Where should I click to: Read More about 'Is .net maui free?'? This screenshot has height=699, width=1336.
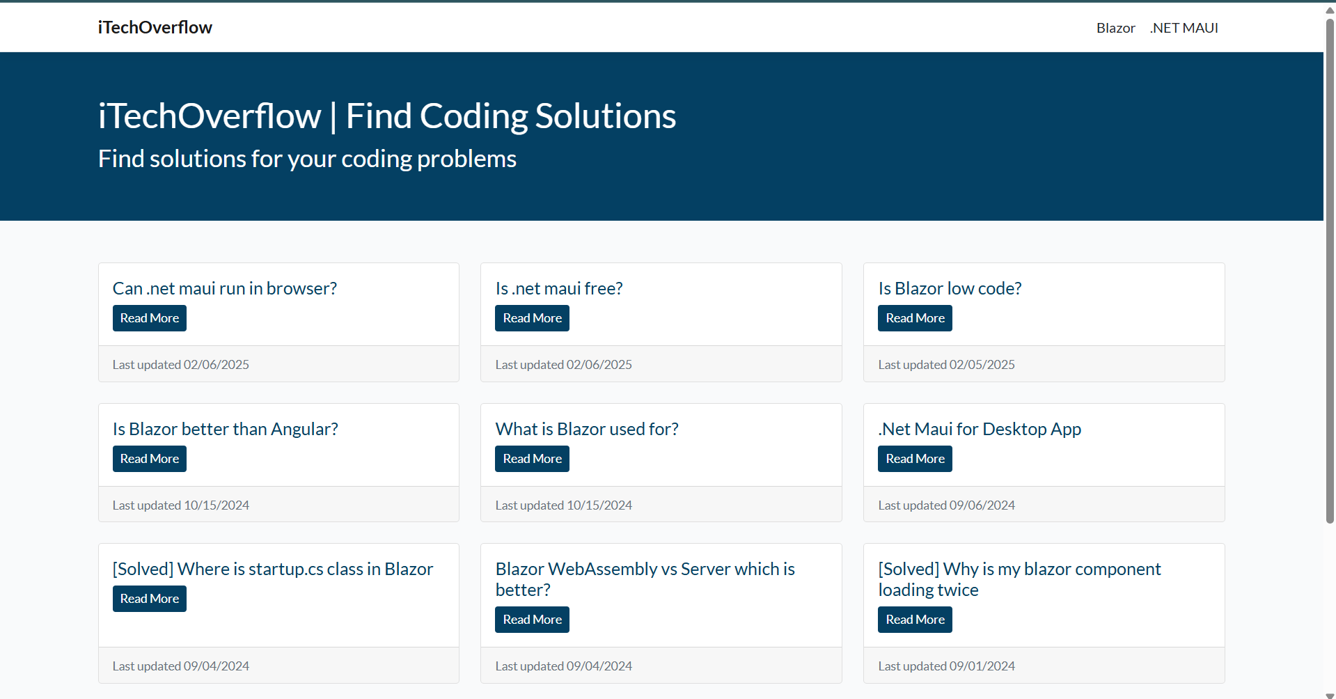pyautogui.click(x=532, y=317)
